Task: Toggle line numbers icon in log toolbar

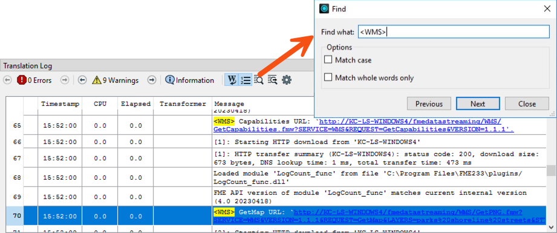Action: tap(245, 80)
